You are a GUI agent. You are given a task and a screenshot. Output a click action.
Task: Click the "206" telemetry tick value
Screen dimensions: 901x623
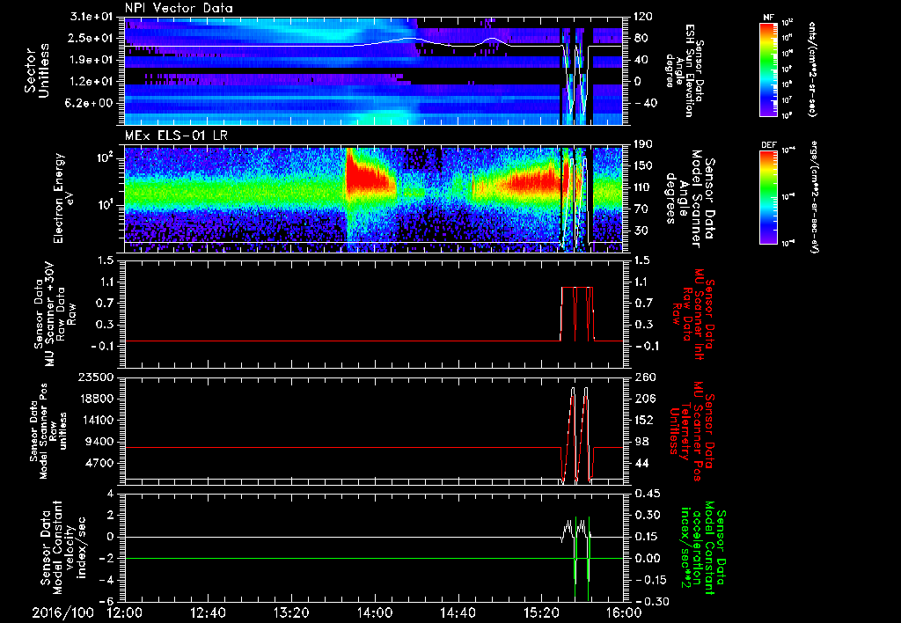pyautogui.click(x=643, y=399)
